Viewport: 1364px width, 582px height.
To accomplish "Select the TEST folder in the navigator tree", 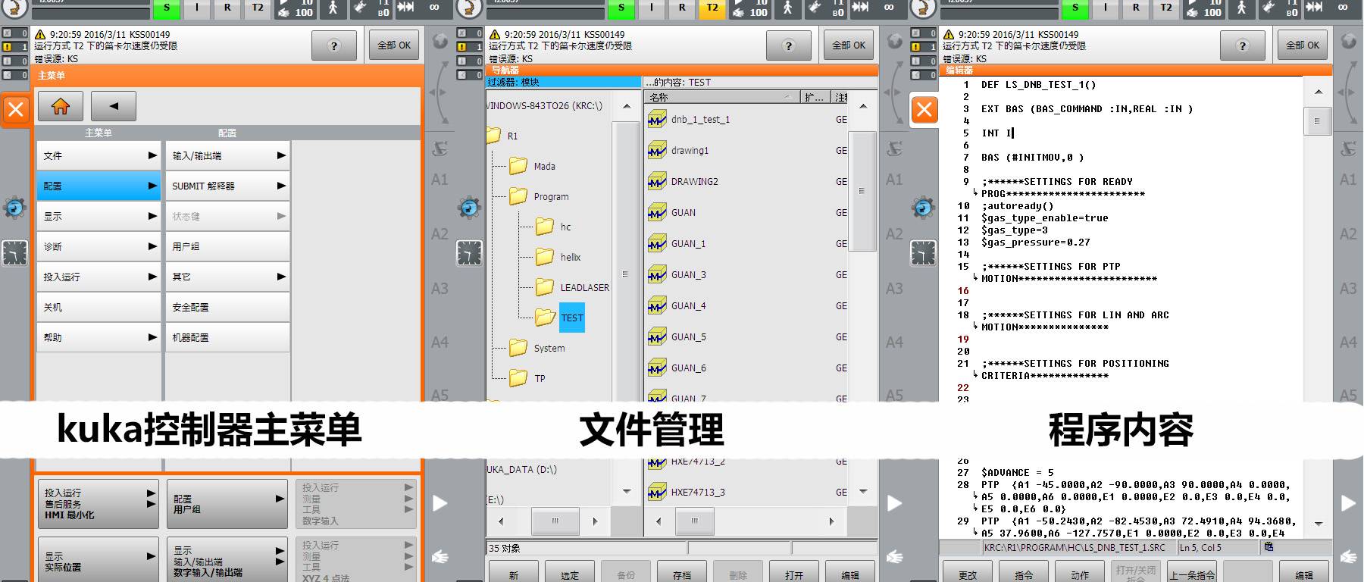I will (x=572, y=318).
